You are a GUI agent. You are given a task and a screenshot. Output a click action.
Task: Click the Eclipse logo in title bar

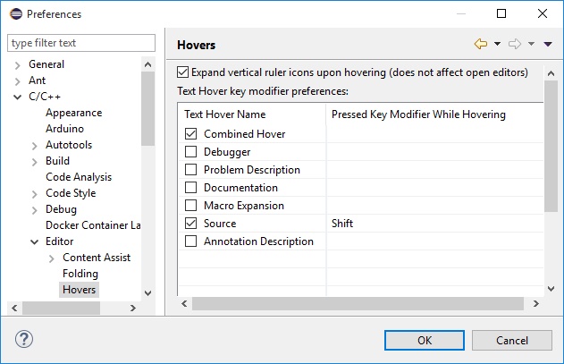tap(16, 13)
